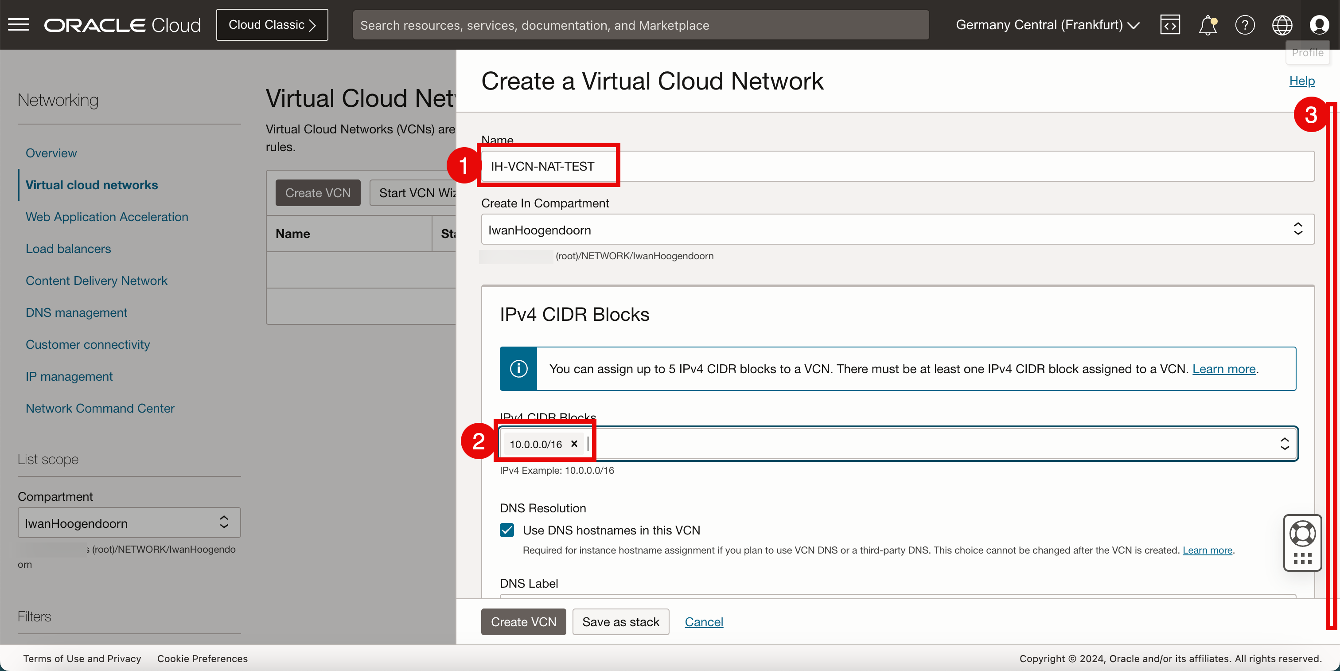
Task: Open the notifications bell
Action: pos(1208,24)
